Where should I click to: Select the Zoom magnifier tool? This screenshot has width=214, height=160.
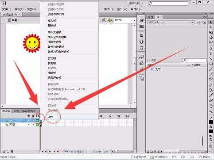(x=211, y=111)
